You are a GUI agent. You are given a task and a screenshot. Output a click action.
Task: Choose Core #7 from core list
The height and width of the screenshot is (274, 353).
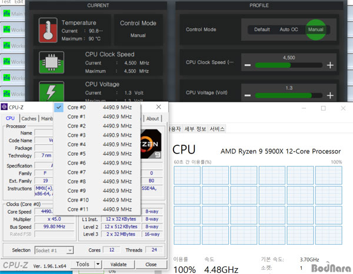97,172
